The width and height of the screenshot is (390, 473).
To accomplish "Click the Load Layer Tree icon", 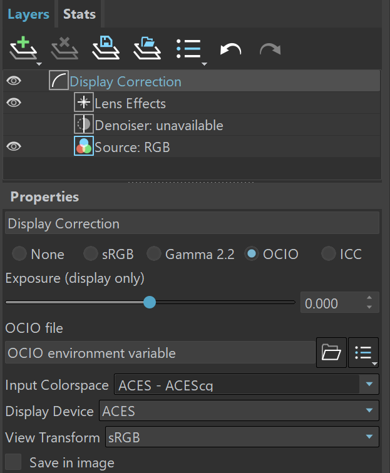I will coord(146,49).
